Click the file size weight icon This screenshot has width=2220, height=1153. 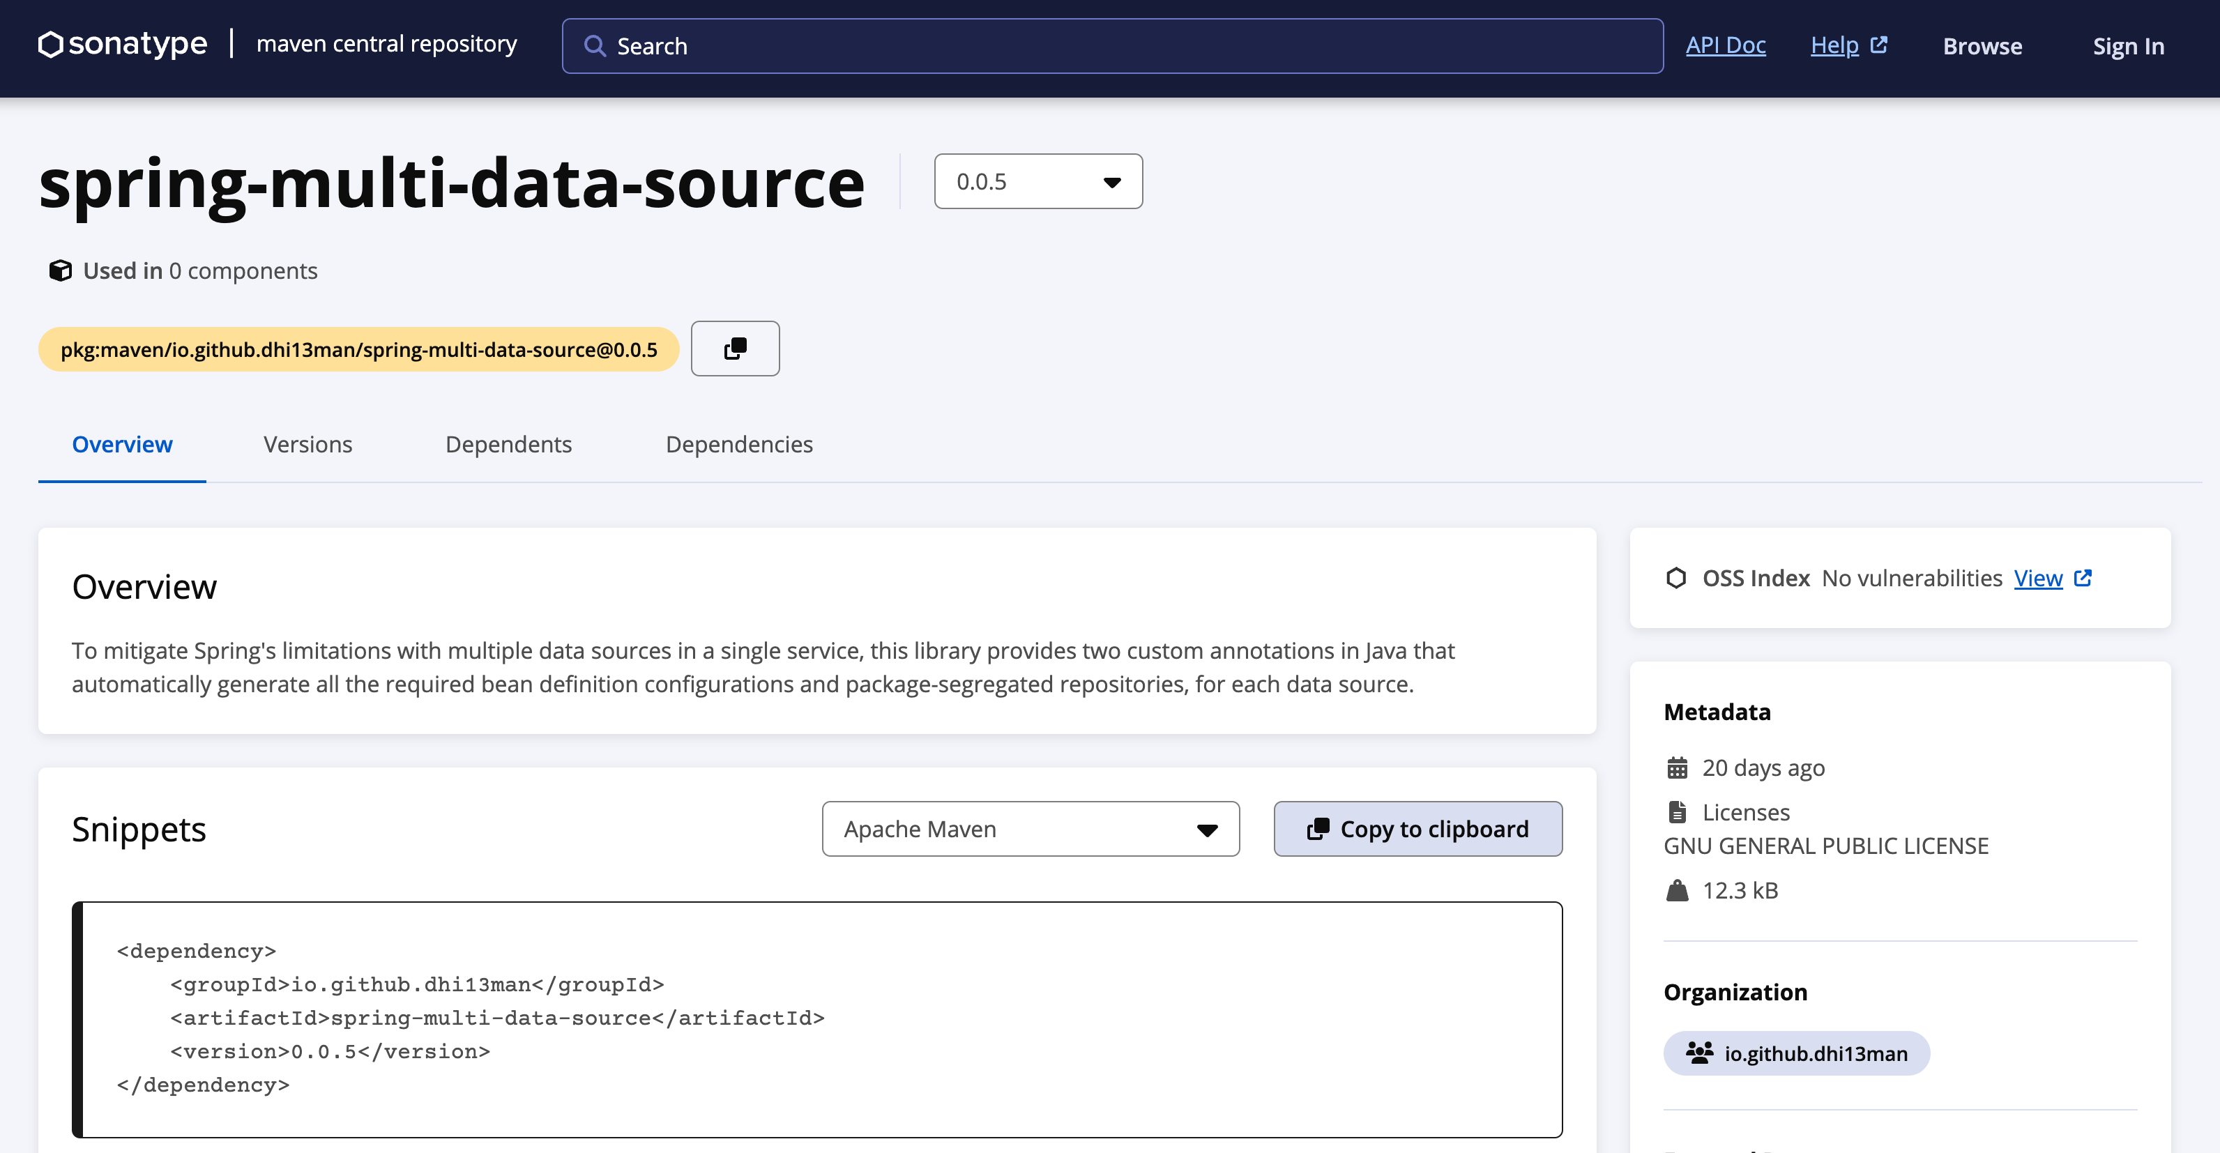point(1677,890)
